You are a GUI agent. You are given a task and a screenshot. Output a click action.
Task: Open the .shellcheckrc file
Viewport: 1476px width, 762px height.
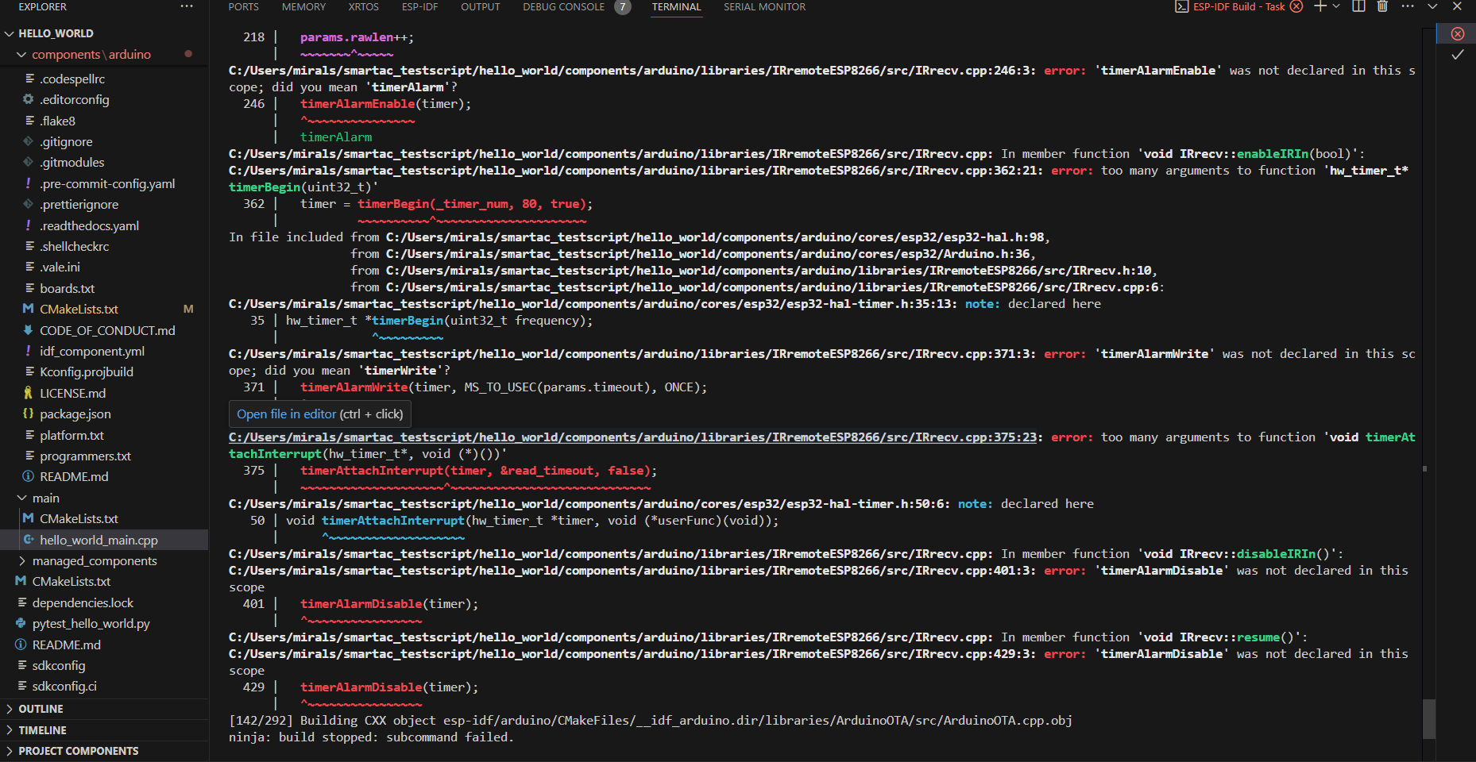point(75,247)
